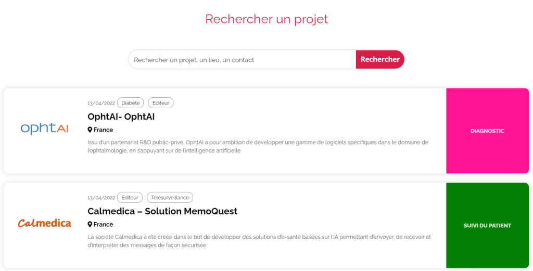This screenshot has height=271, width=533.
Task: Click the Calmedica logo image
Action: tap(45, 223)
